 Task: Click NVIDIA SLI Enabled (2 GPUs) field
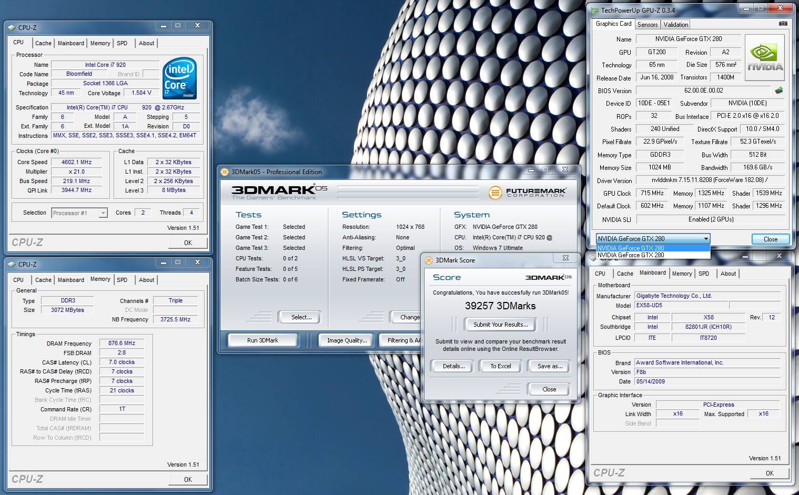pyautogui.click(x=711, y=219)
